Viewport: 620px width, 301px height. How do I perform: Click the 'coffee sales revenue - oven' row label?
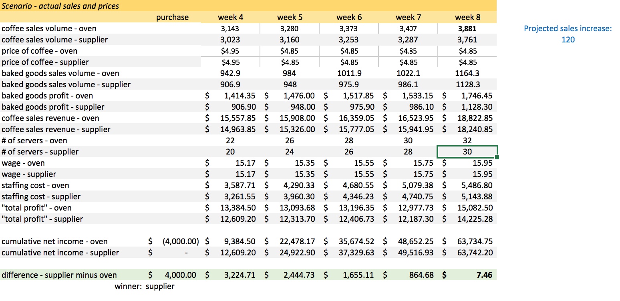pyautogui.click(x=50, y=118)
